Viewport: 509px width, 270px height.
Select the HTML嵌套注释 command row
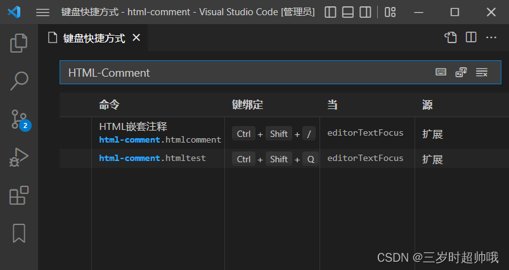(284, 133)
